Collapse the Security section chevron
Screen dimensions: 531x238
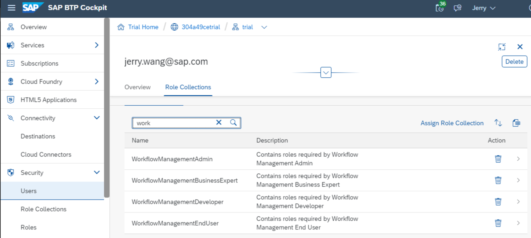point(97,172)
